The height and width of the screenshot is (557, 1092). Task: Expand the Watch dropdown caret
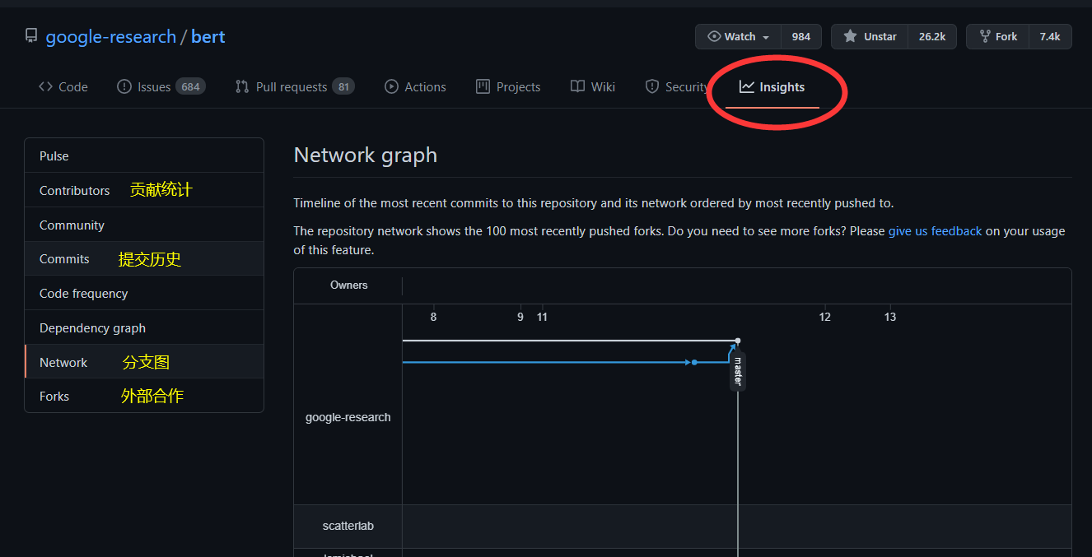(766, 37)
